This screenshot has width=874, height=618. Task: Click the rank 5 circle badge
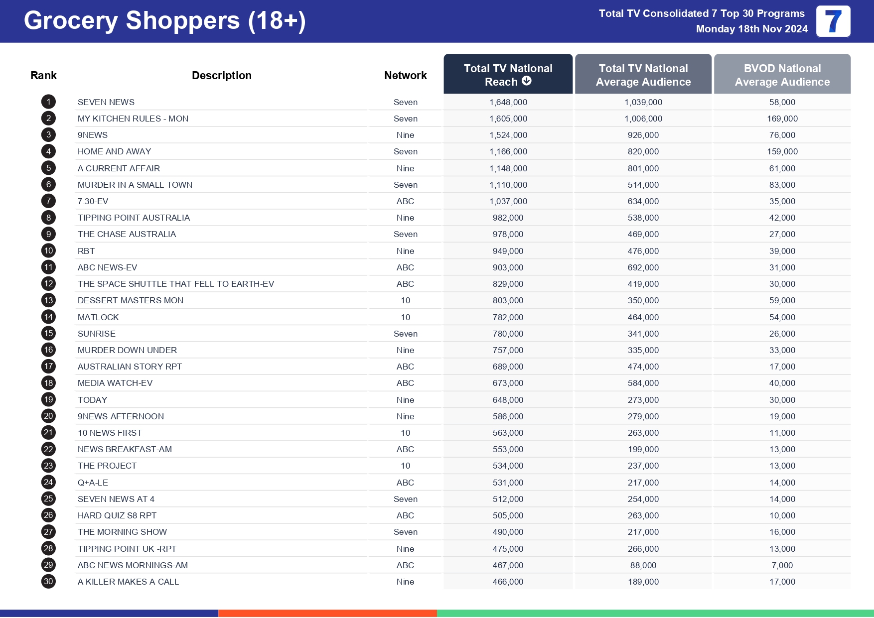point(48,168)
